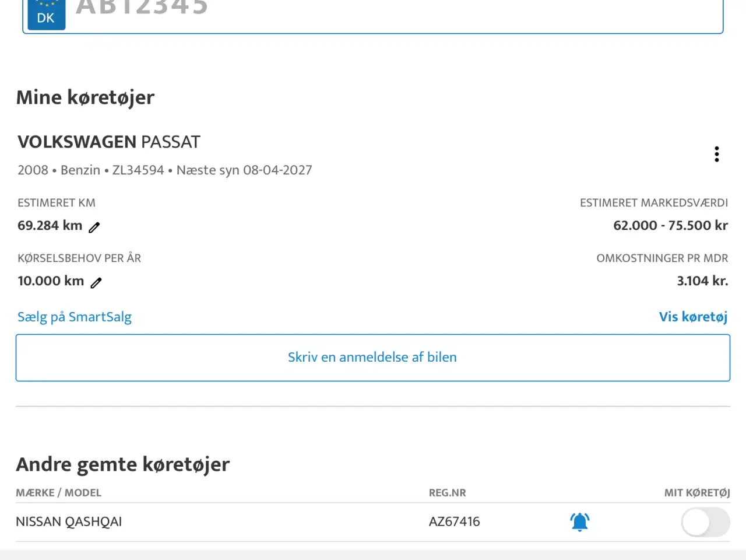746x560 pixels.
Task: Click the Andre gemte køretøjer heading
Action: (123, 464)
